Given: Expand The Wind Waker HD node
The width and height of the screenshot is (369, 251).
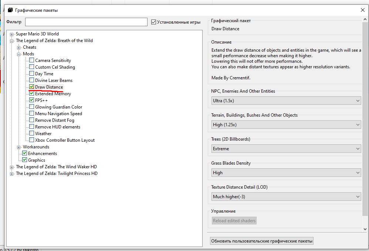Looking at the screenshot, I should [11, 167].
